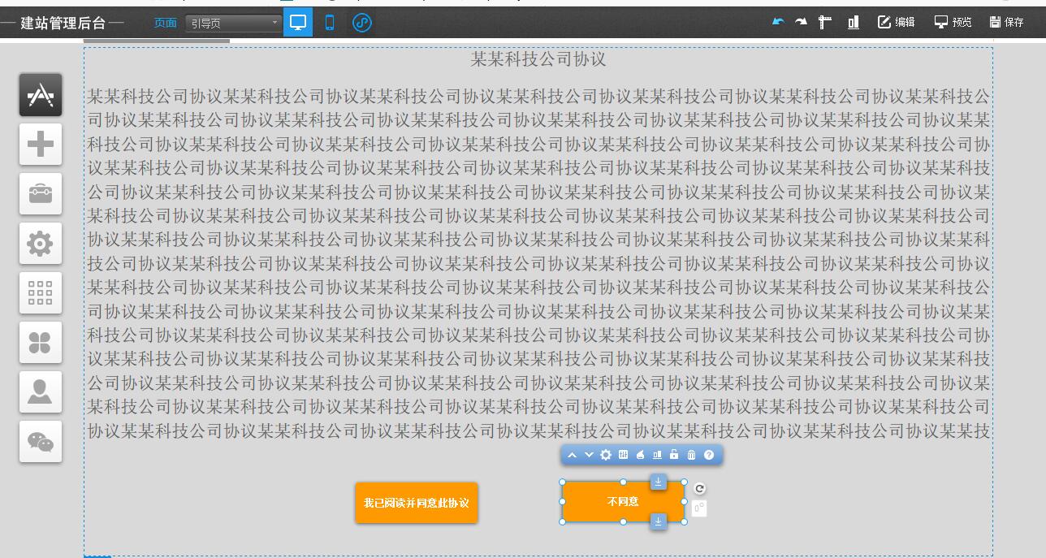Redo the last undone action
This screenshot has height=558, width=1046.
coord(802,22)
